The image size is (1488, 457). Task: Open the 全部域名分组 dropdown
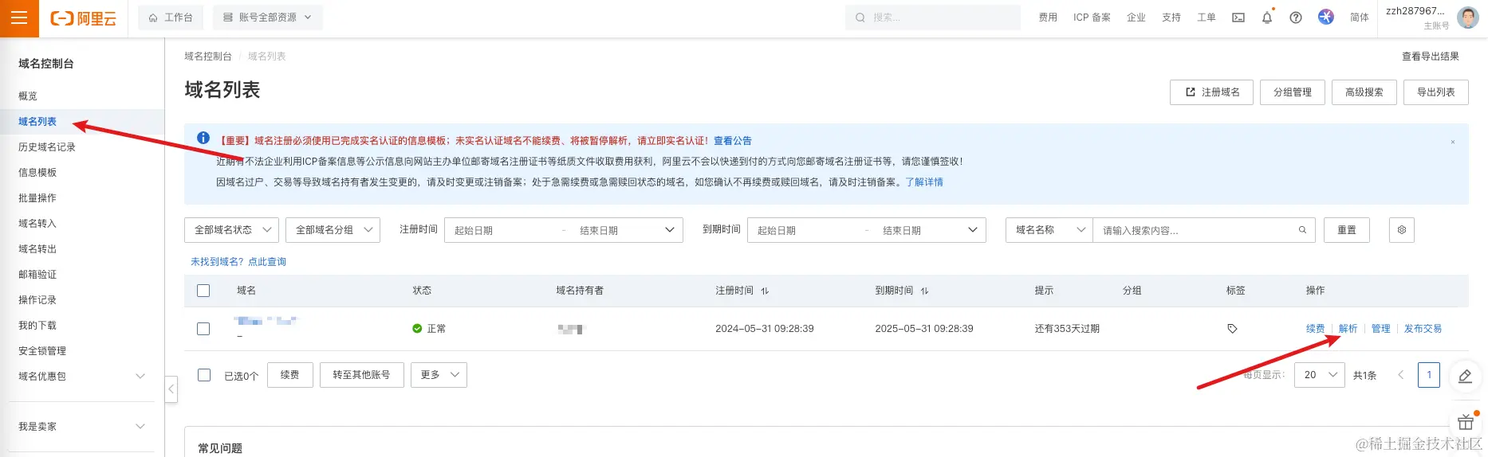tap(333, 230)
